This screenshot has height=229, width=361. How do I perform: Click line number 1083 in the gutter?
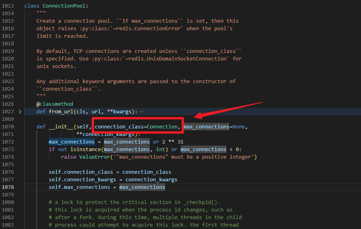point(8,225)
